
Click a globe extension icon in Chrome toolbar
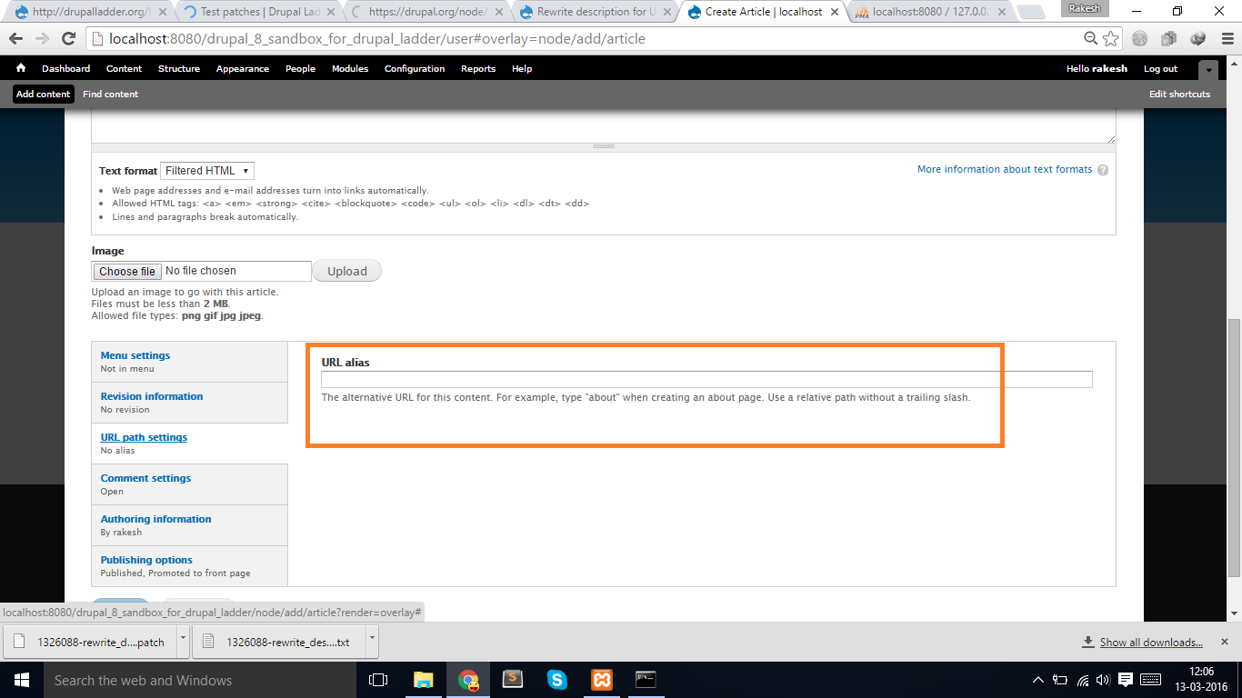(x=1139, y=40)
